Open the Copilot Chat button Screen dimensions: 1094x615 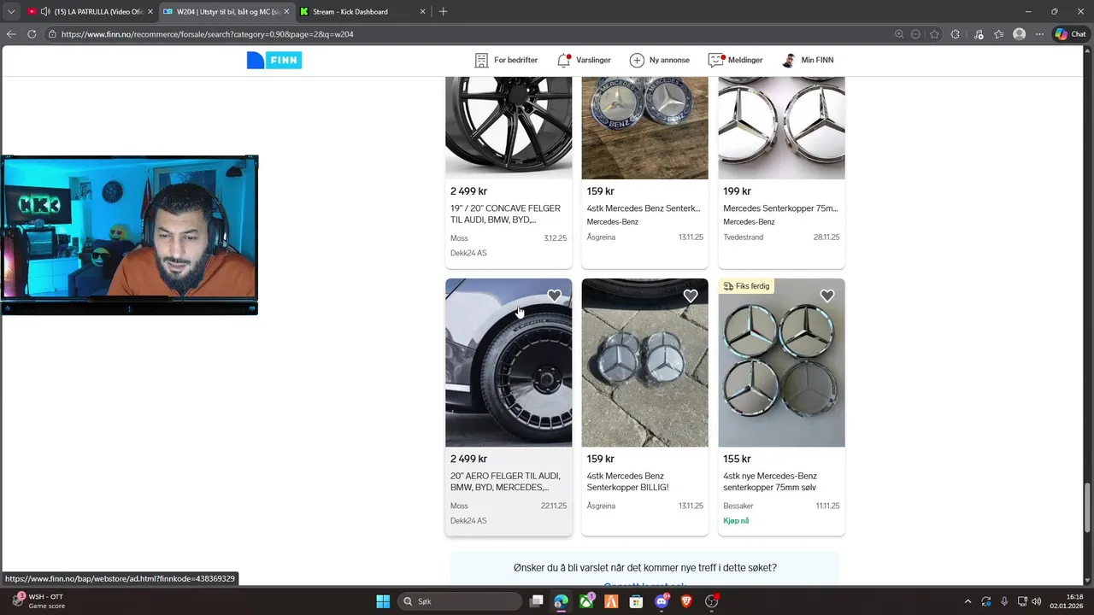pyautogui.click(x=1070, y=34)
